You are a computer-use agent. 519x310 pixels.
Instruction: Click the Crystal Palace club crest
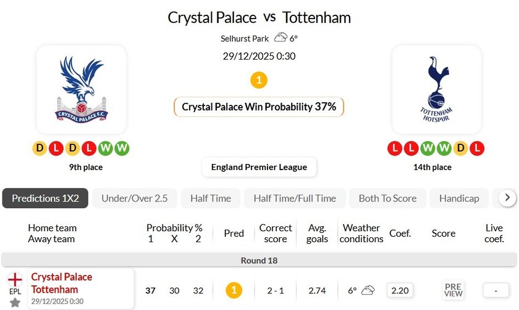click(x=81, y=89)
